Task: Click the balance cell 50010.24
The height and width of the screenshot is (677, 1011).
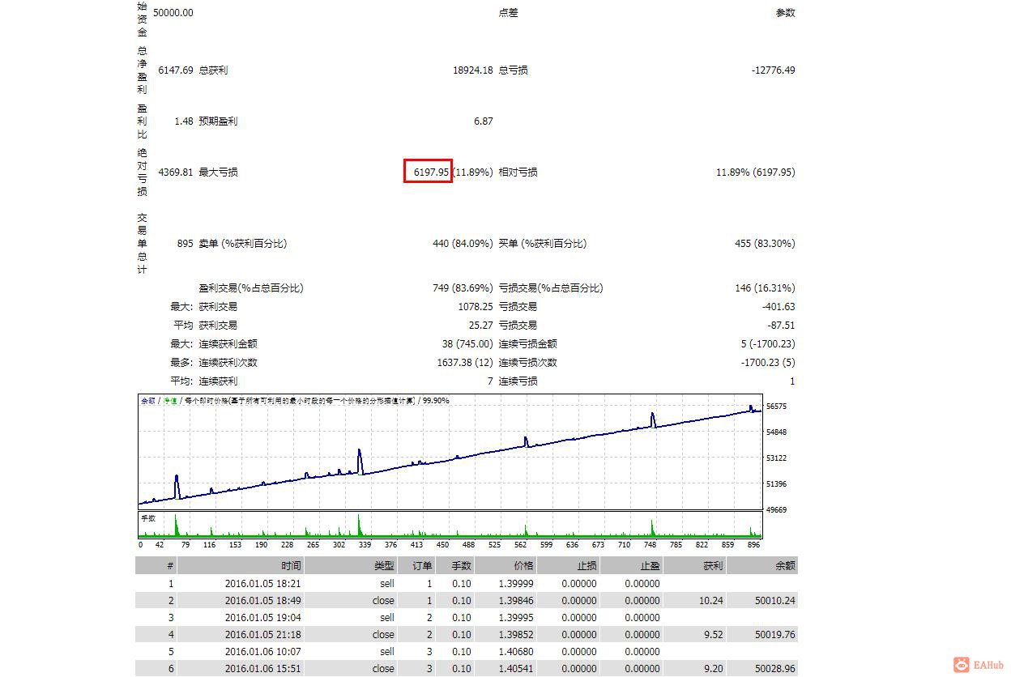Action: coord(774,601)
